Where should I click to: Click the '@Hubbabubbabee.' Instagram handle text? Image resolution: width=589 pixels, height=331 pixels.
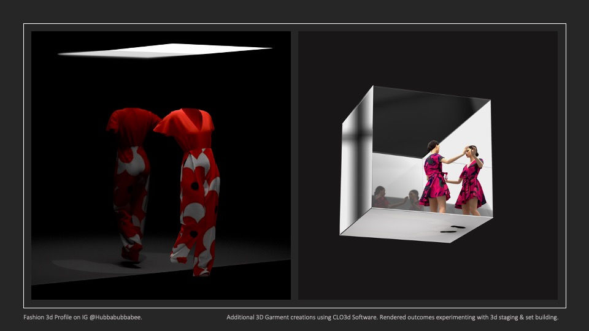click(x=116, y=317)
